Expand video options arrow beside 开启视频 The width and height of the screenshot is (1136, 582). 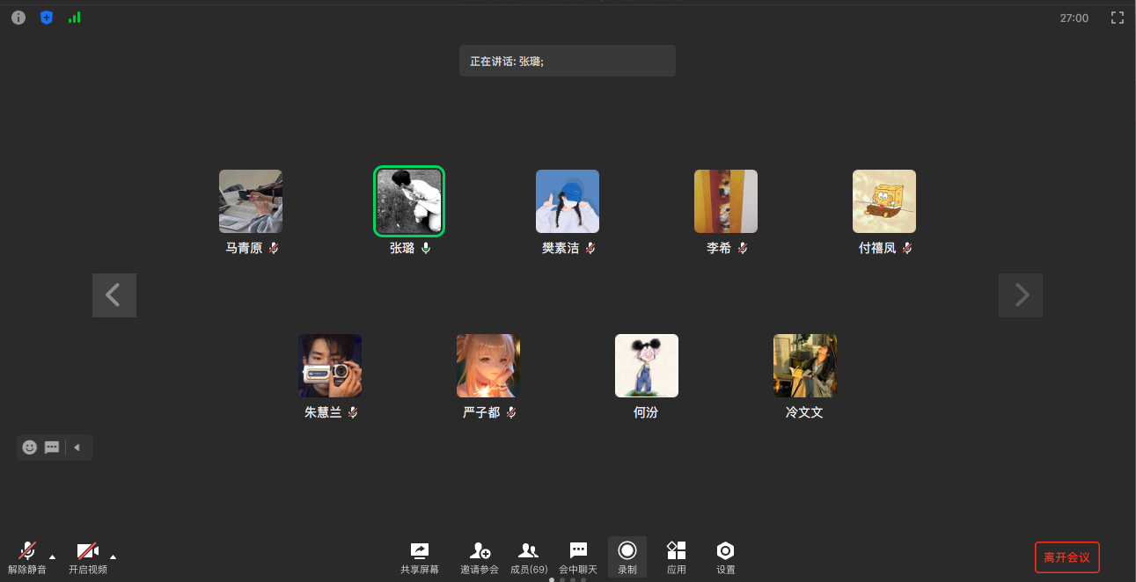click(113, 557)
